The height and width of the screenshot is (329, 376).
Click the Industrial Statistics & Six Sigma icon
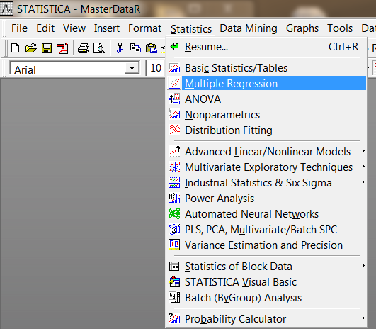point(174,182)
